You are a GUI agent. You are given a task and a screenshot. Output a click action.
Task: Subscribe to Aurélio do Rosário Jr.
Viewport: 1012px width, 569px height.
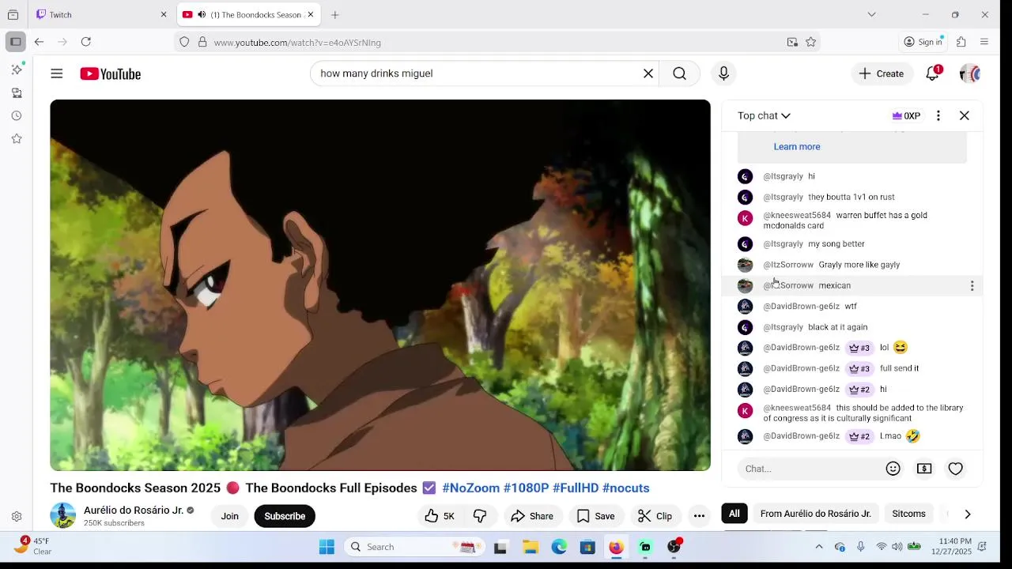(x=285, y=516)
